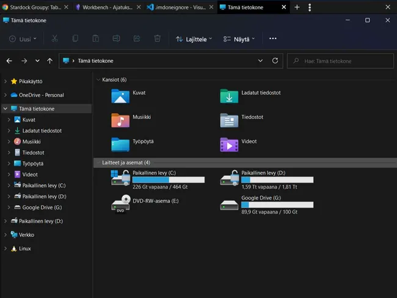Screen dimensions: 397x298
Task: Click the 226 Gt vapaana / 464 Gt text
Action: pyautogui.click(x=160, y=187)
